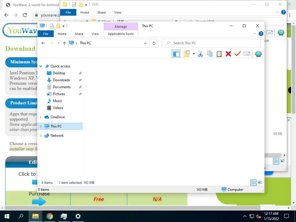
Task: Collapse the Quick access tree node
Action: (40, 66)
